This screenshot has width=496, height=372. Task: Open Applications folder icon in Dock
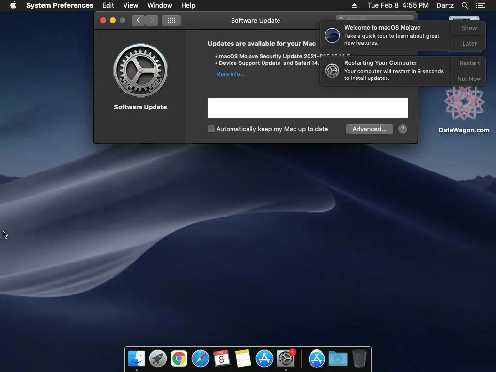tap(317, 358)
